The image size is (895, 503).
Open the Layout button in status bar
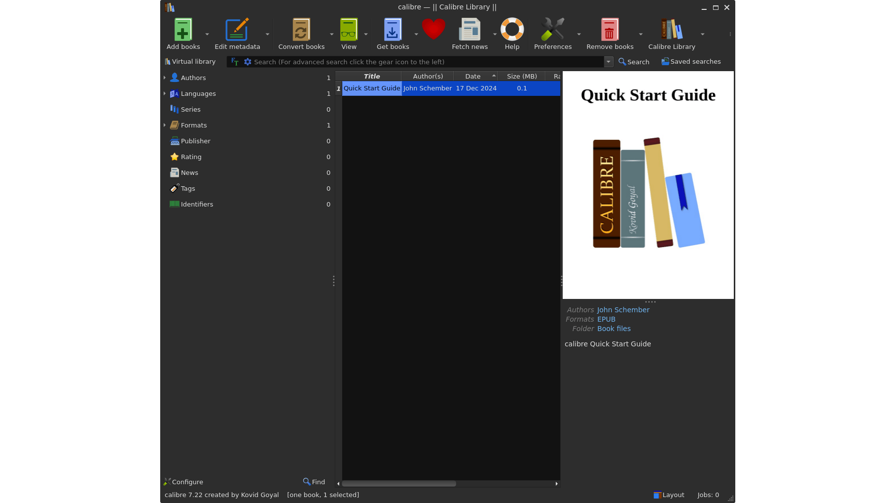[x=669, y=495]
